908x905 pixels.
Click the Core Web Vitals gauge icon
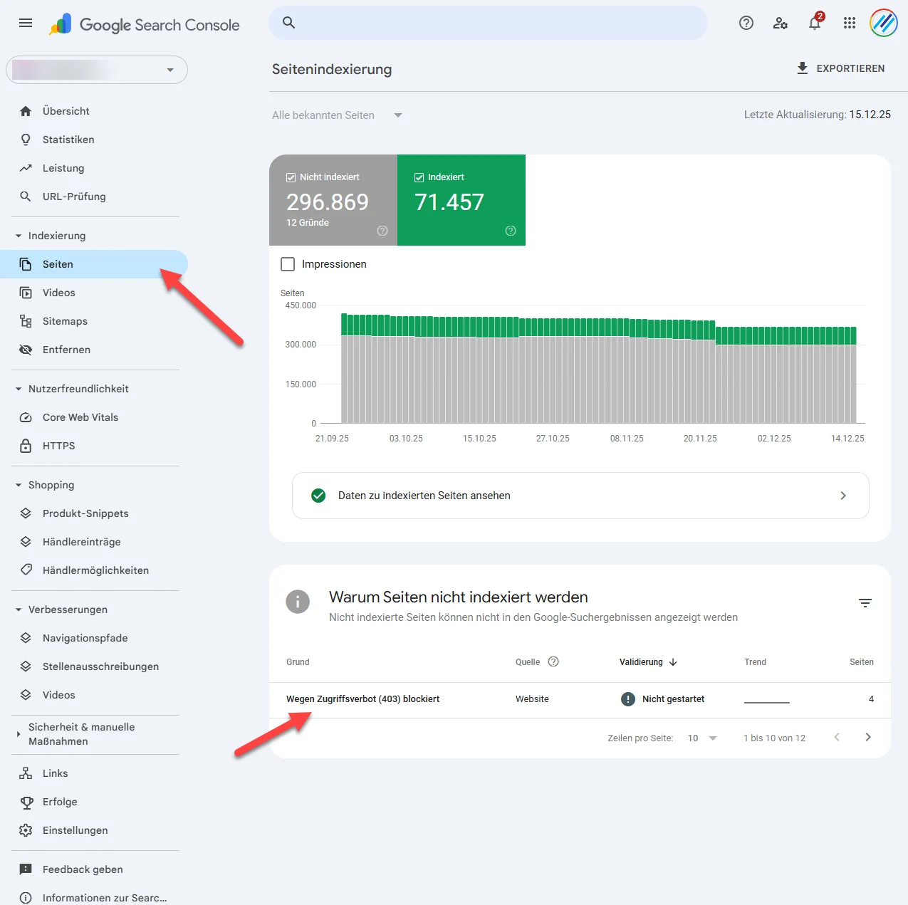[x=26, y=417]
